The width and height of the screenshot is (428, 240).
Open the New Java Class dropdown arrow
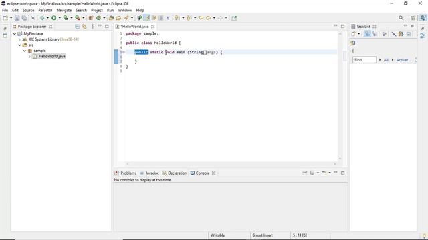coord(104,18)
